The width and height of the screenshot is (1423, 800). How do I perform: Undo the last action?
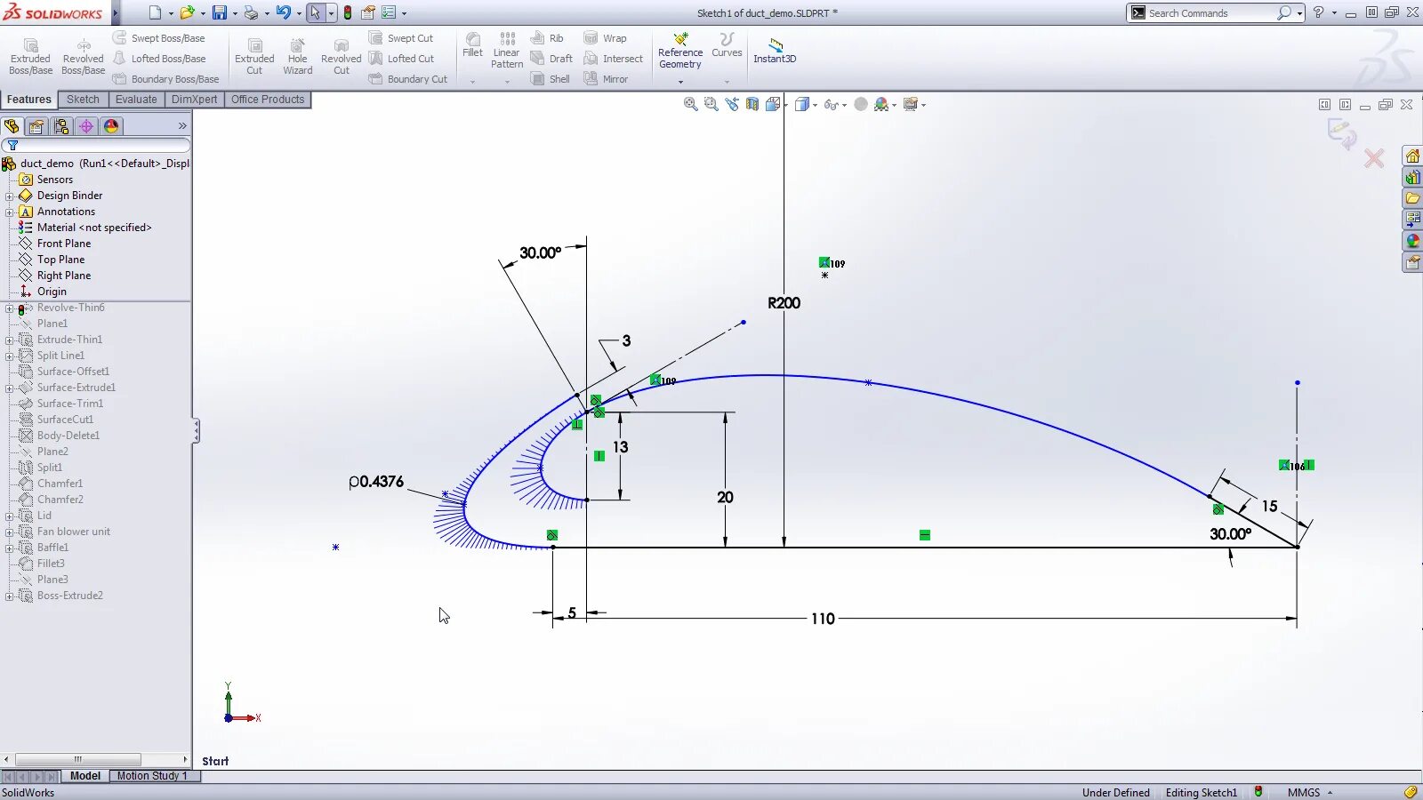click(x=283, y=12)
